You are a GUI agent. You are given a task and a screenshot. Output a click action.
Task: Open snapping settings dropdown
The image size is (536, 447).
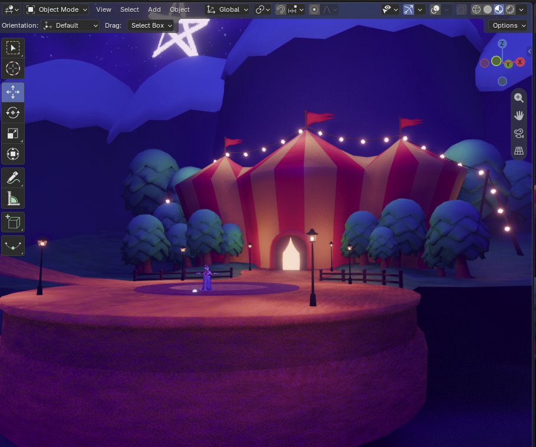pyautogui.click(x=295, y=9)
